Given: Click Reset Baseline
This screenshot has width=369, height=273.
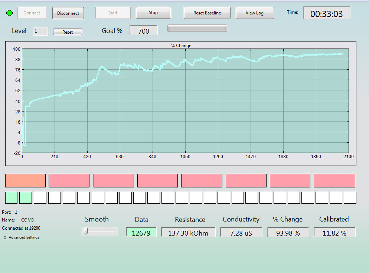Looking at the screenshot, I should (x=207, y=13).
